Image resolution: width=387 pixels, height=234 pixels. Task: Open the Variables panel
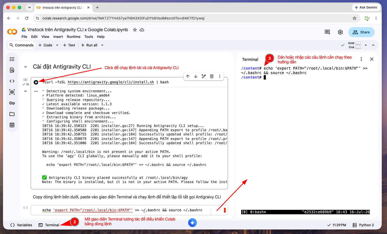coord(21,225)
